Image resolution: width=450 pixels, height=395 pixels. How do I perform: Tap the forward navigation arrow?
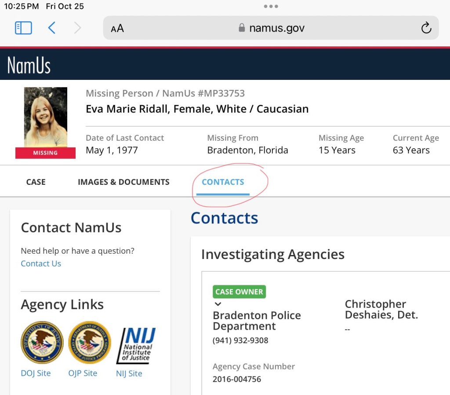78,28
